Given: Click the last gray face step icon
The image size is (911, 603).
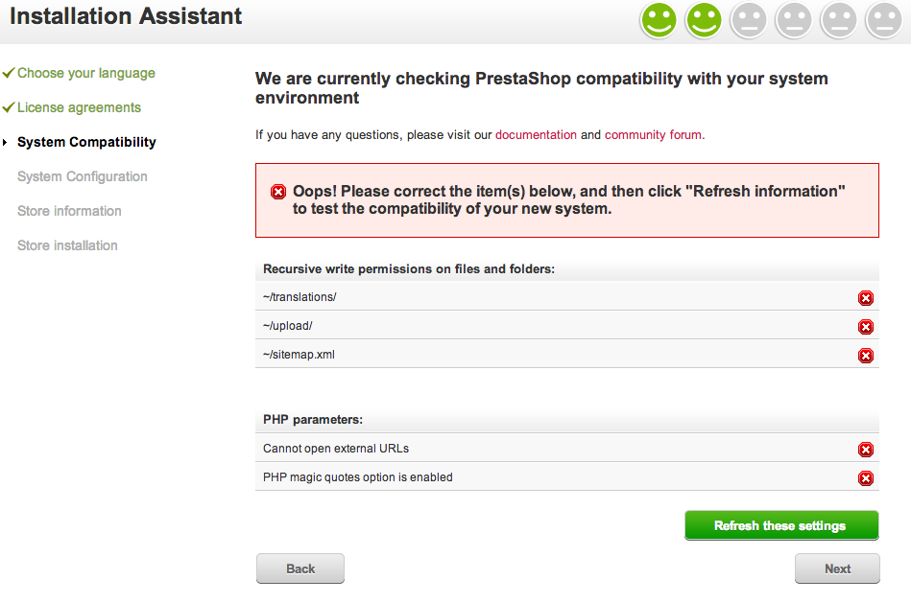Looking at the screenshot, I should point(883,20).
